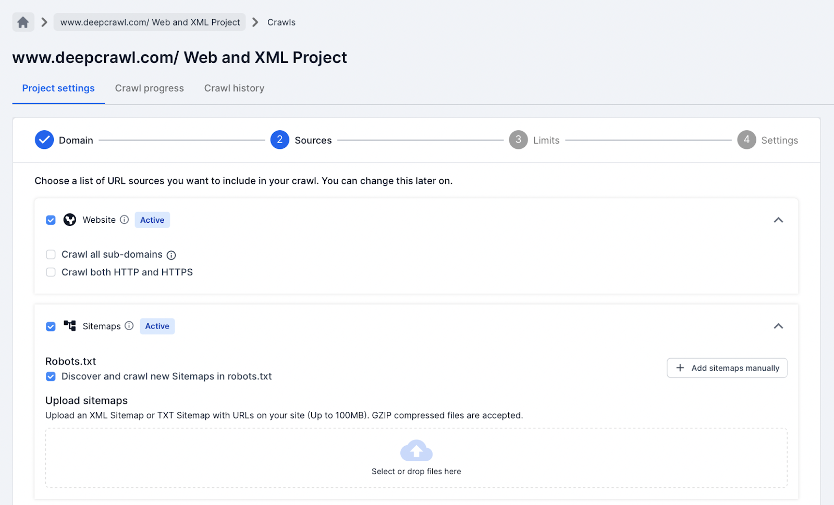The image size is (834, 505).
Task: Click Add sitemaps manually button
Action: (x=727, y=368)
